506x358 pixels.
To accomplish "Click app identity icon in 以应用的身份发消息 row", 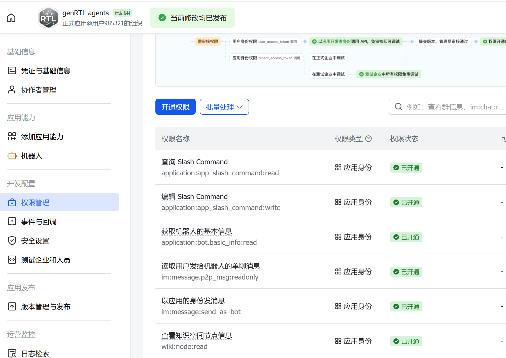I will [338, 306].
